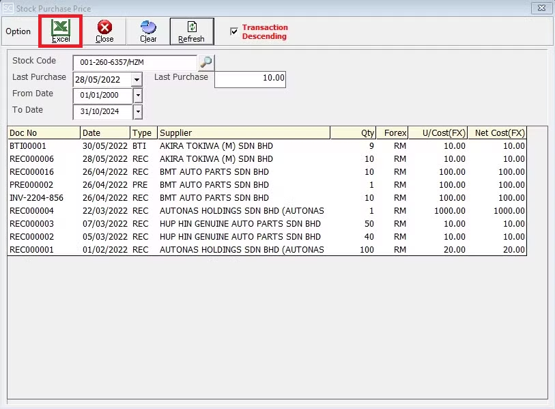
Task: Select row REC000006
Action: coord(267,159)
